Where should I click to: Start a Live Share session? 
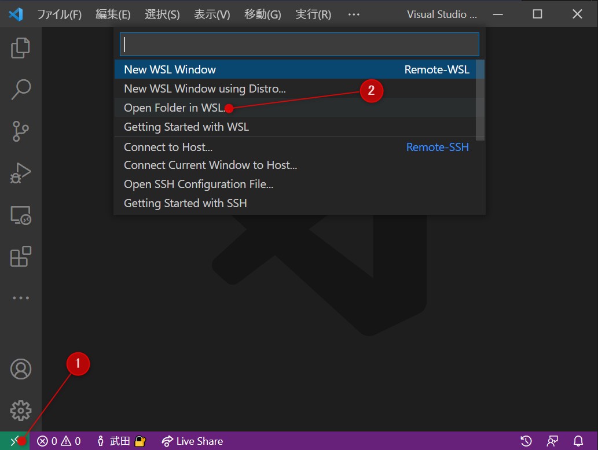(x=193, y=441)
